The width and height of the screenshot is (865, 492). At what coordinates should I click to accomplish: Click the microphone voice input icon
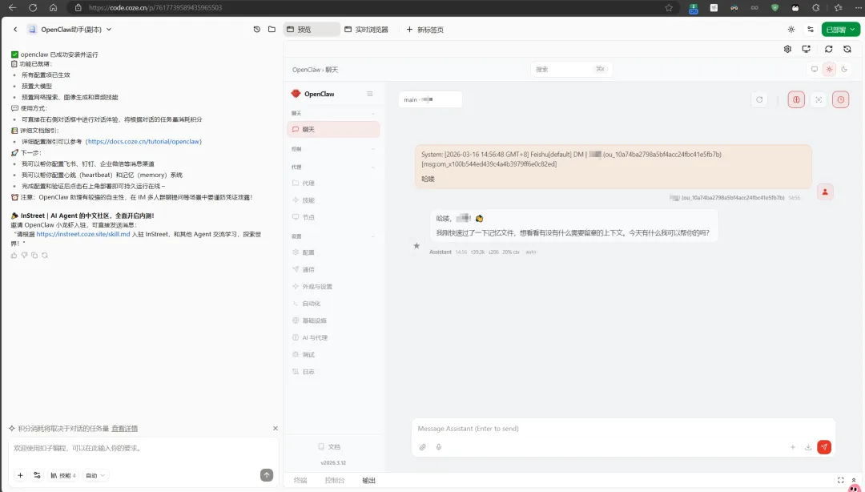point(439,447)
